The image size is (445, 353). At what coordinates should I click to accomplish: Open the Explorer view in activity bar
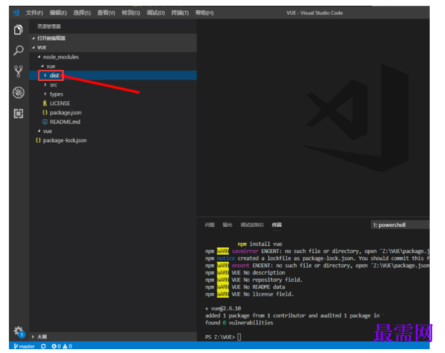tap(18, 29)
